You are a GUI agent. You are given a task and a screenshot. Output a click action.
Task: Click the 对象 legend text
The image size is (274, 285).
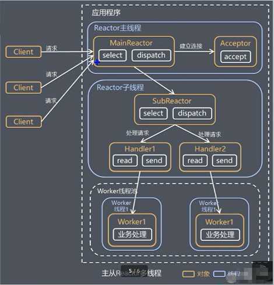click(203, 274)
